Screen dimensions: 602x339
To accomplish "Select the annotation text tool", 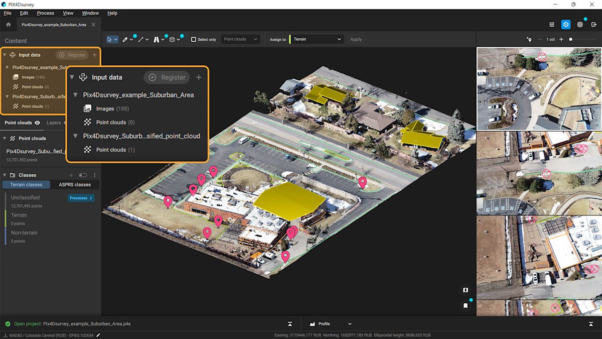I will [x=157, y=39].
